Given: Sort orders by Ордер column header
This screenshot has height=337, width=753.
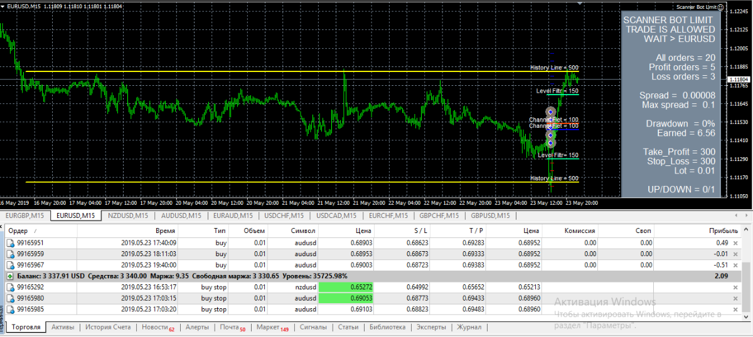Looking at the screenshot, I should [19, 231].
